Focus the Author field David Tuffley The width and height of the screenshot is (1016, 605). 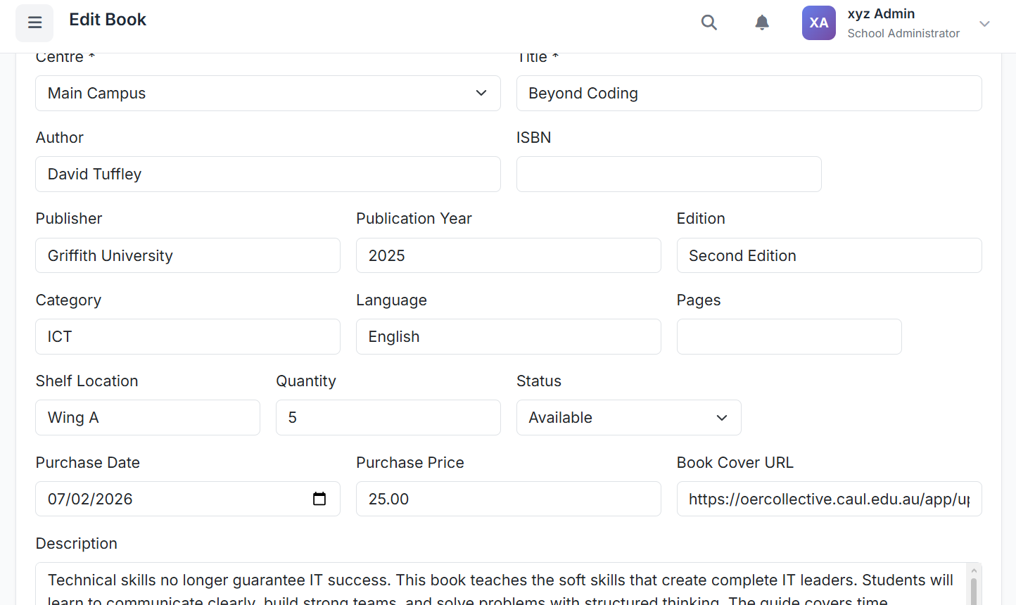(x=267, y=174)
